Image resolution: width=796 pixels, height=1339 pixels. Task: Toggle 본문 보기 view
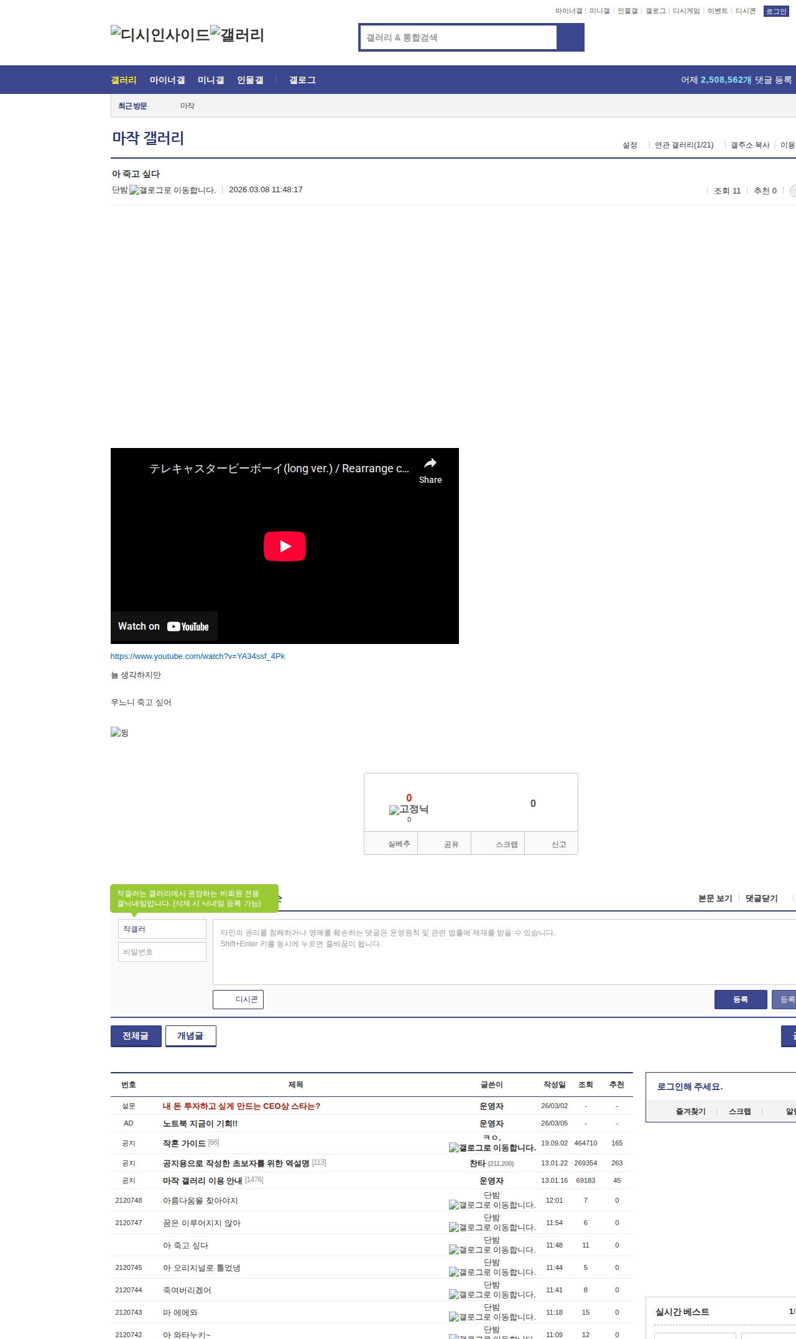[715, 898]
